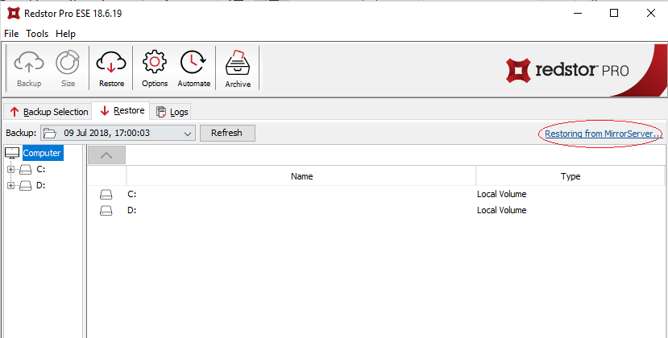Click the Redstor app icon in title bar
This screenshot has width=668, height=338.
coord(14,13)
